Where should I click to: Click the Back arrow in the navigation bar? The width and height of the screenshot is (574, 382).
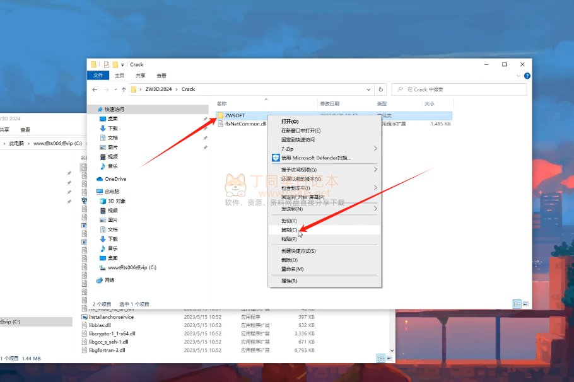coord(95,90)
